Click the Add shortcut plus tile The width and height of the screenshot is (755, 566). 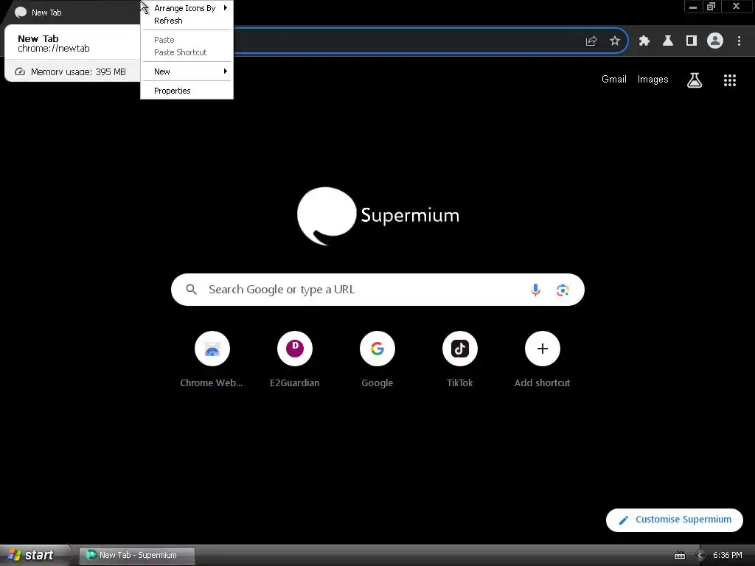click(x=542, y=360)
